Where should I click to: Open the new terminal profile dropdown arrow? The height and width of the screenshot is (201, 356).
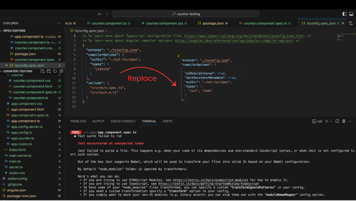coord(331,121)
